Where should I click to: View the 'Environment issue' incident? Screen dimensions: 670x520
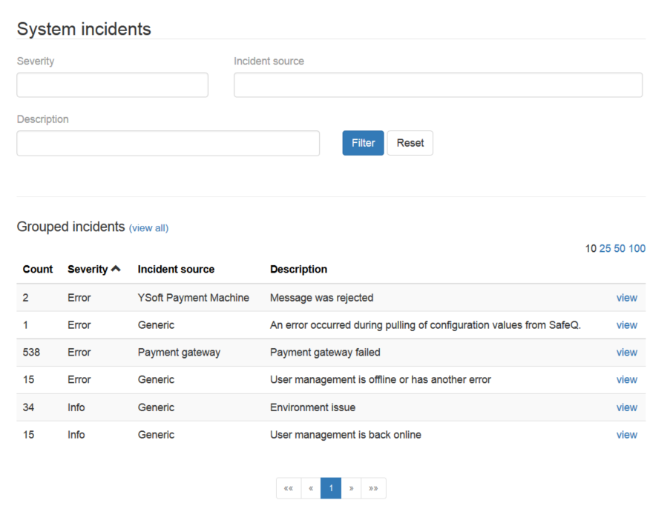click(626, 407)
